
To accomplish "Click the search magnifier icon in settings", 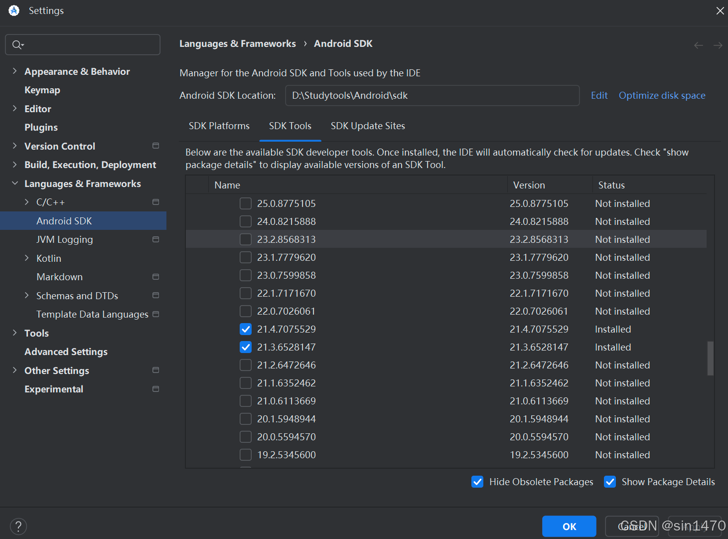I will click(17, 45).
